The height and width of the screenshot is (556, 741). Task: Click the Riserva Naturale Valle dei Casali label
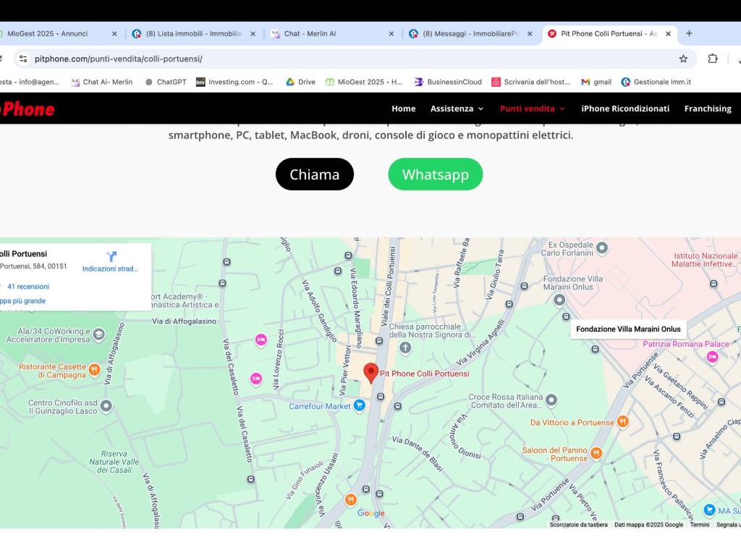coord(114,461)
